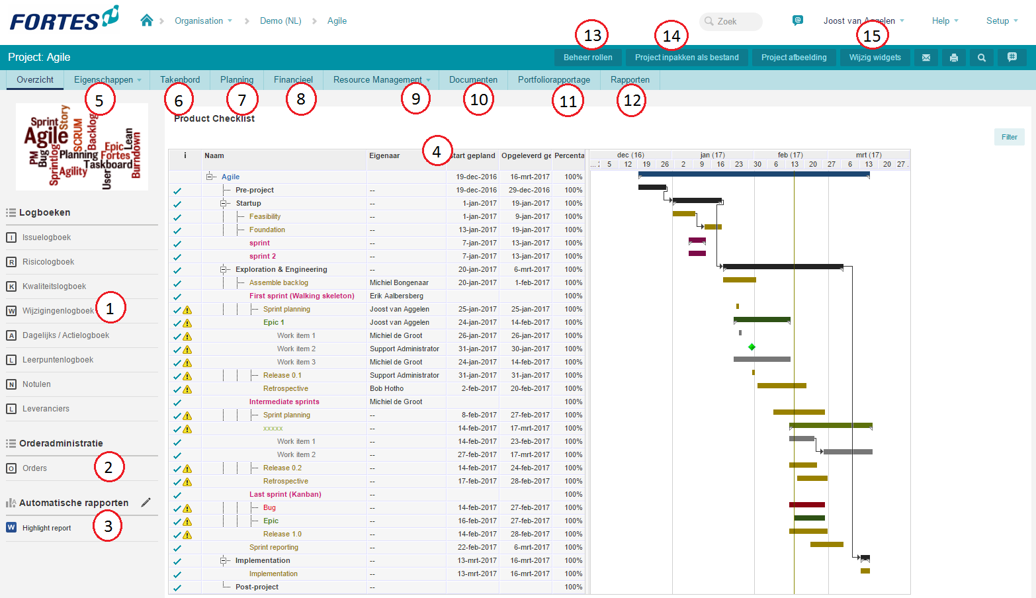The image size is (1036, 598).
Task: Open the Joost van Aggelen user menu
Action: pos(864,21)
